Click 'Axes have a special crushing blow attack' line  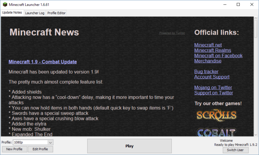coord(55,118)
